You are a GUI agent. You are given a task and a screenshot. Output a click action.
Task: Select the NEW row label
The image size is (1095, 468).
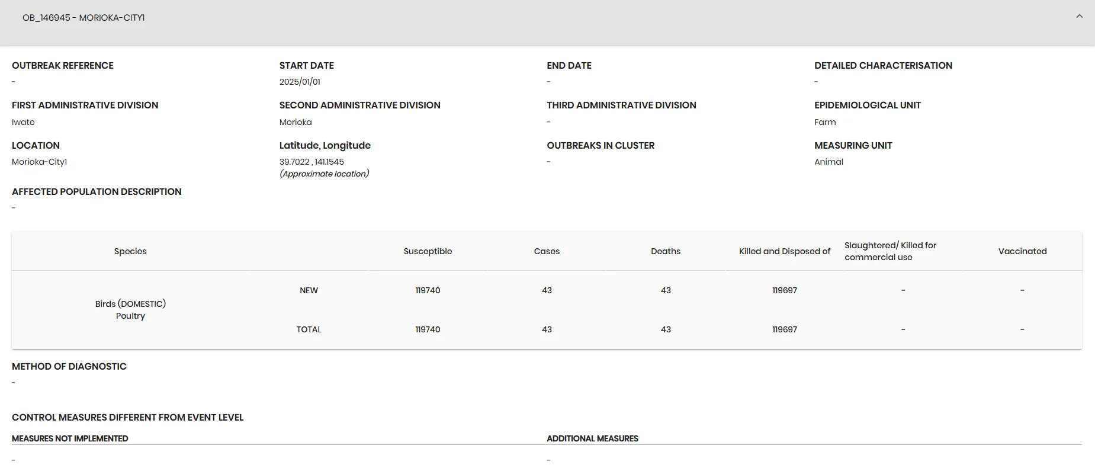coord(309,290)
